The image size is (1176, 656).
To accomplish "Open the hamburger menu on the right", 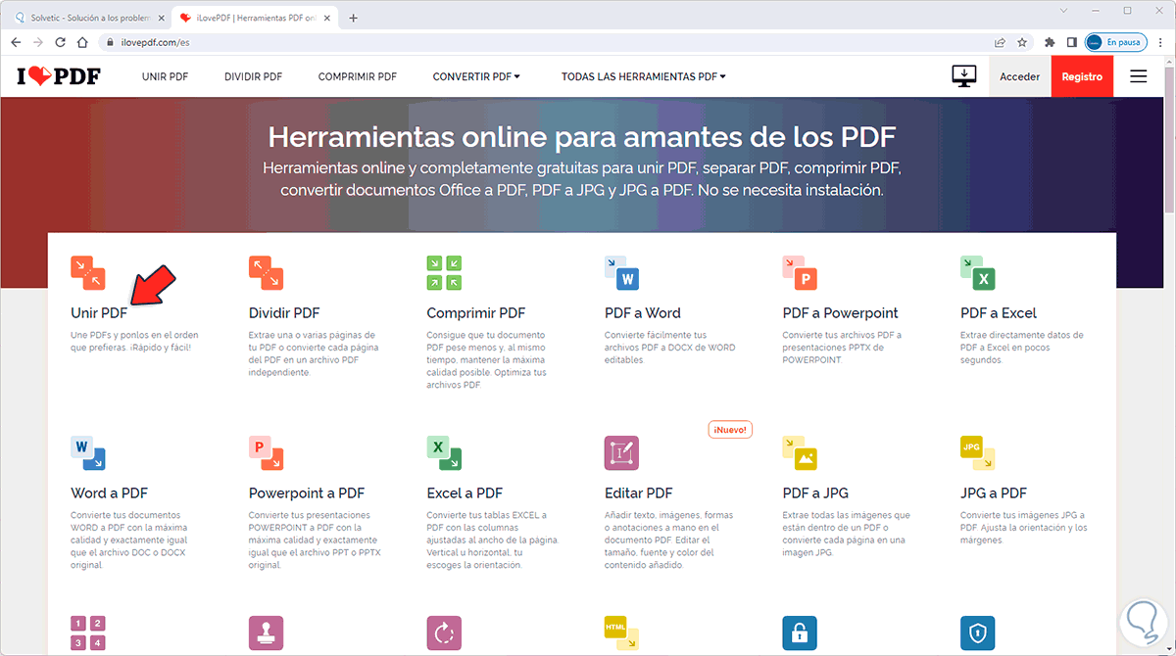I will (x=1138, y=75).
